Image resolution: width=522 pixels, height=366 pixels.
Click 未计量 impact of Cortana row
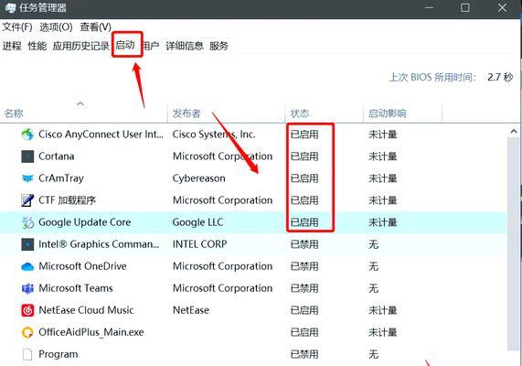point(382,156)
